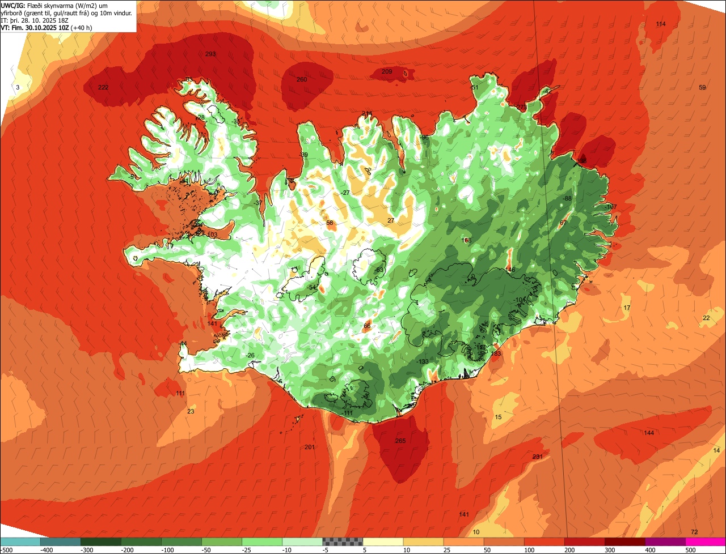Image resolution: width=726 pixels, height=554 pixels.
Task: Click the map value 260
Action: pos(302,79)
